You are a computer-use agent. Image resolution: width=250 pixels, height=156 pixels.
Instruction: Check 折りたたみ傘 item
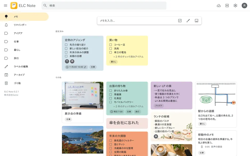point(110,90)
